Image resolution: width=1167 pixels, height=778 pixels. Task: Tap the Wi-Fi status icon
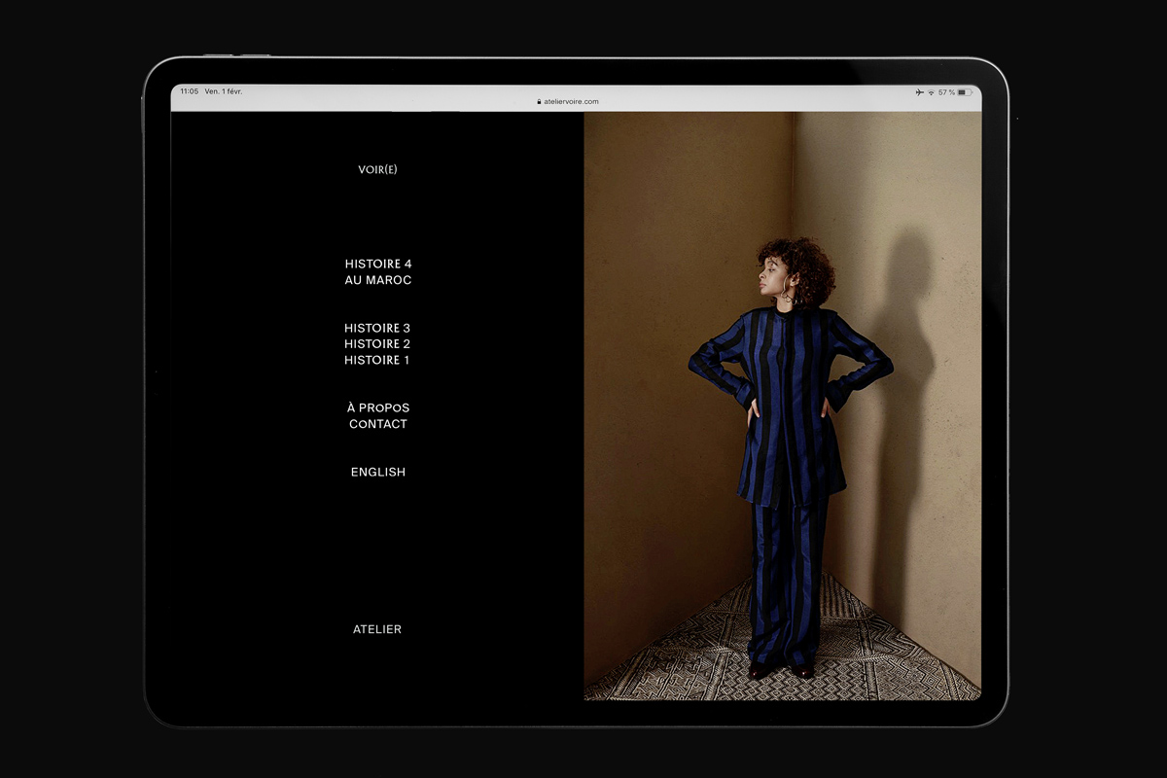coord(931,92)
